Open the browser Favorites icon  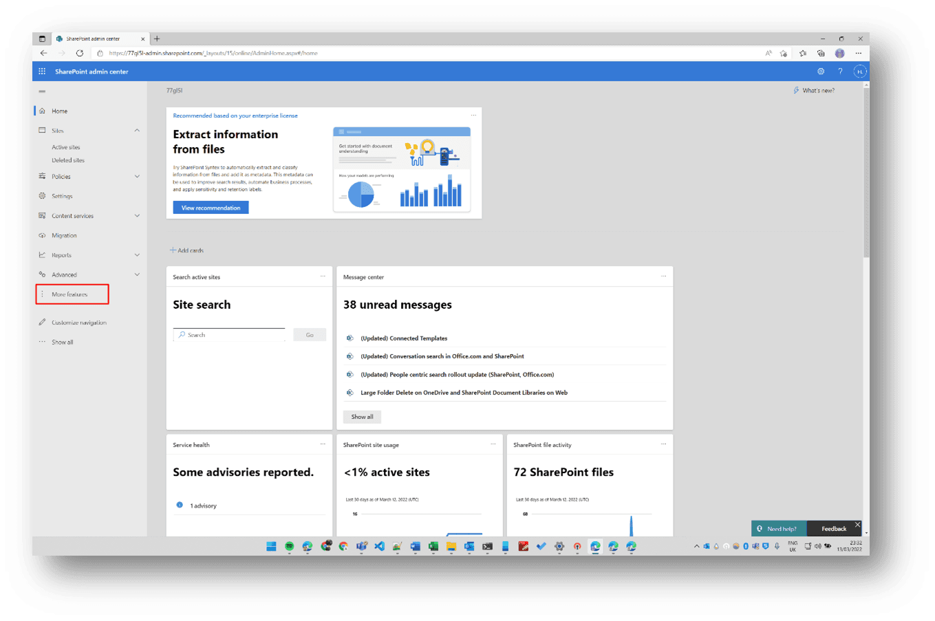[802, 53]
